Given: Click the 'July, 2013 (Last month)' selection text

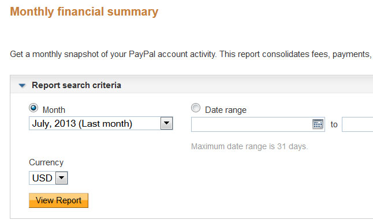Looking at the screenshot, I should click(x=82, y=123).
